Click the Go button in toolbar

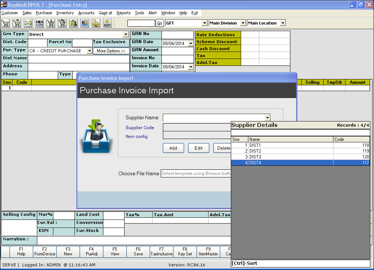click(x=160, y=23)
